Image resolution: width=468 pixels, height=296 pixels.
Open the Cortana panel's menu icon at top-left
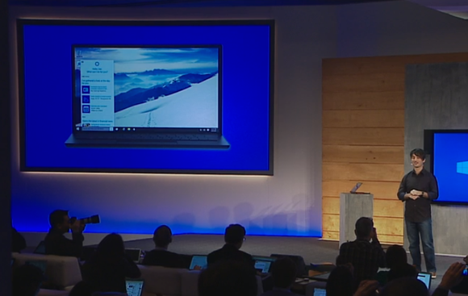tap(82, 62)
